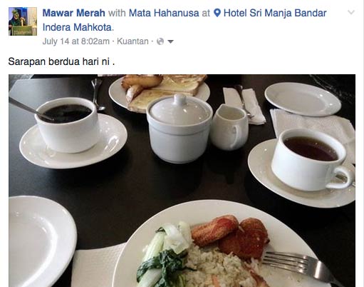Open Mawar Merah's profile picture thumbnail
The height and width of the screenshot is (287, 364).
coord(23,21)
